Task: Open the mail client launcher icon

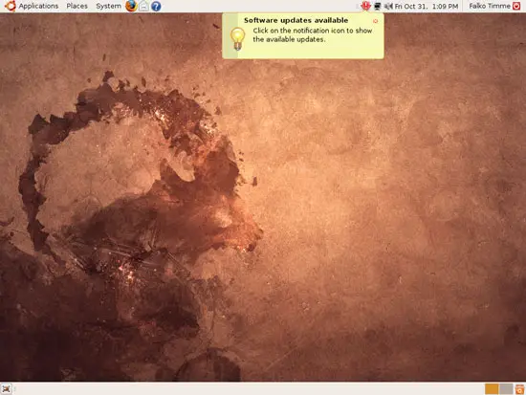Action: tap(143, 6)
